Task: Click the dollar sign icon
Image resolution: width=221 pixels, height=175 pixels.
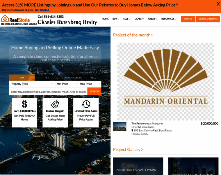Action: click(x=24, y=104)
